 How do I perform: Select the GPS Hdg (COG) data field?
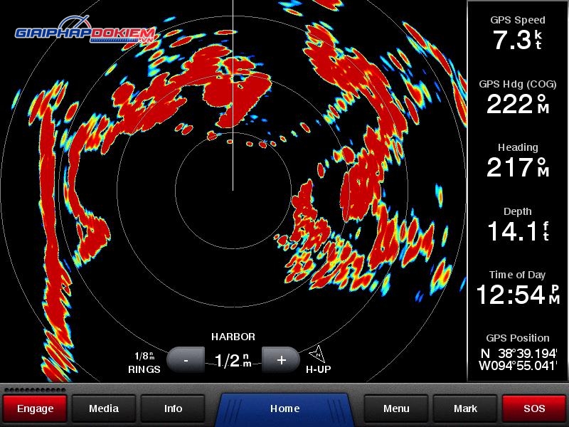[518, 97]
